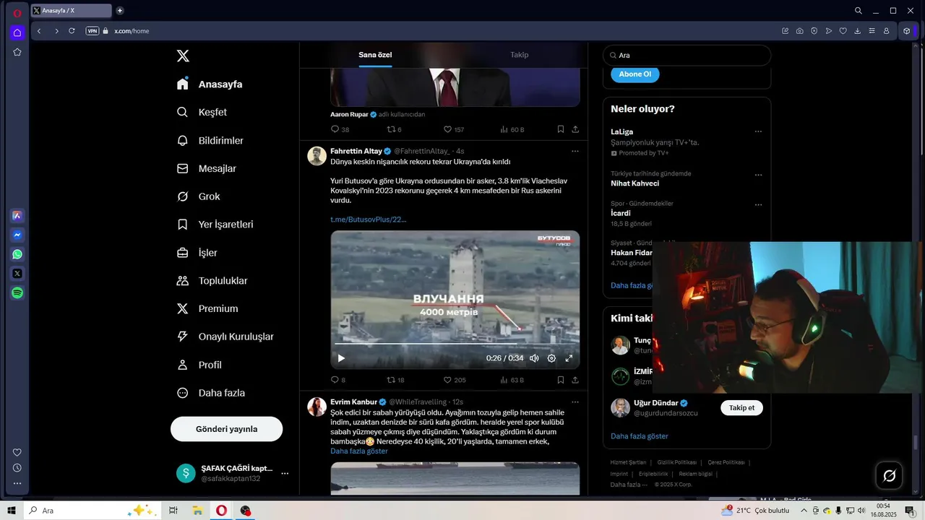Open Topluluklar communities page
This screenshot has height=520, width=925.
coord(212,280)
